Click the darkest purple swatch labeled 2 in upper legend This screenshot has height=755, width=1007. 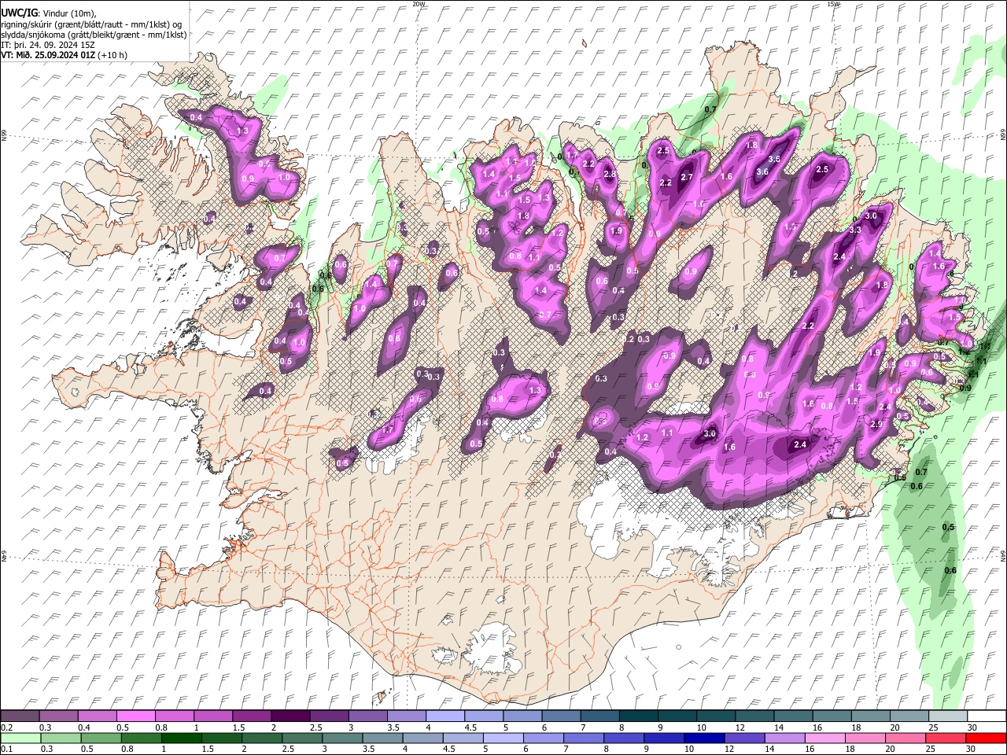290,716
